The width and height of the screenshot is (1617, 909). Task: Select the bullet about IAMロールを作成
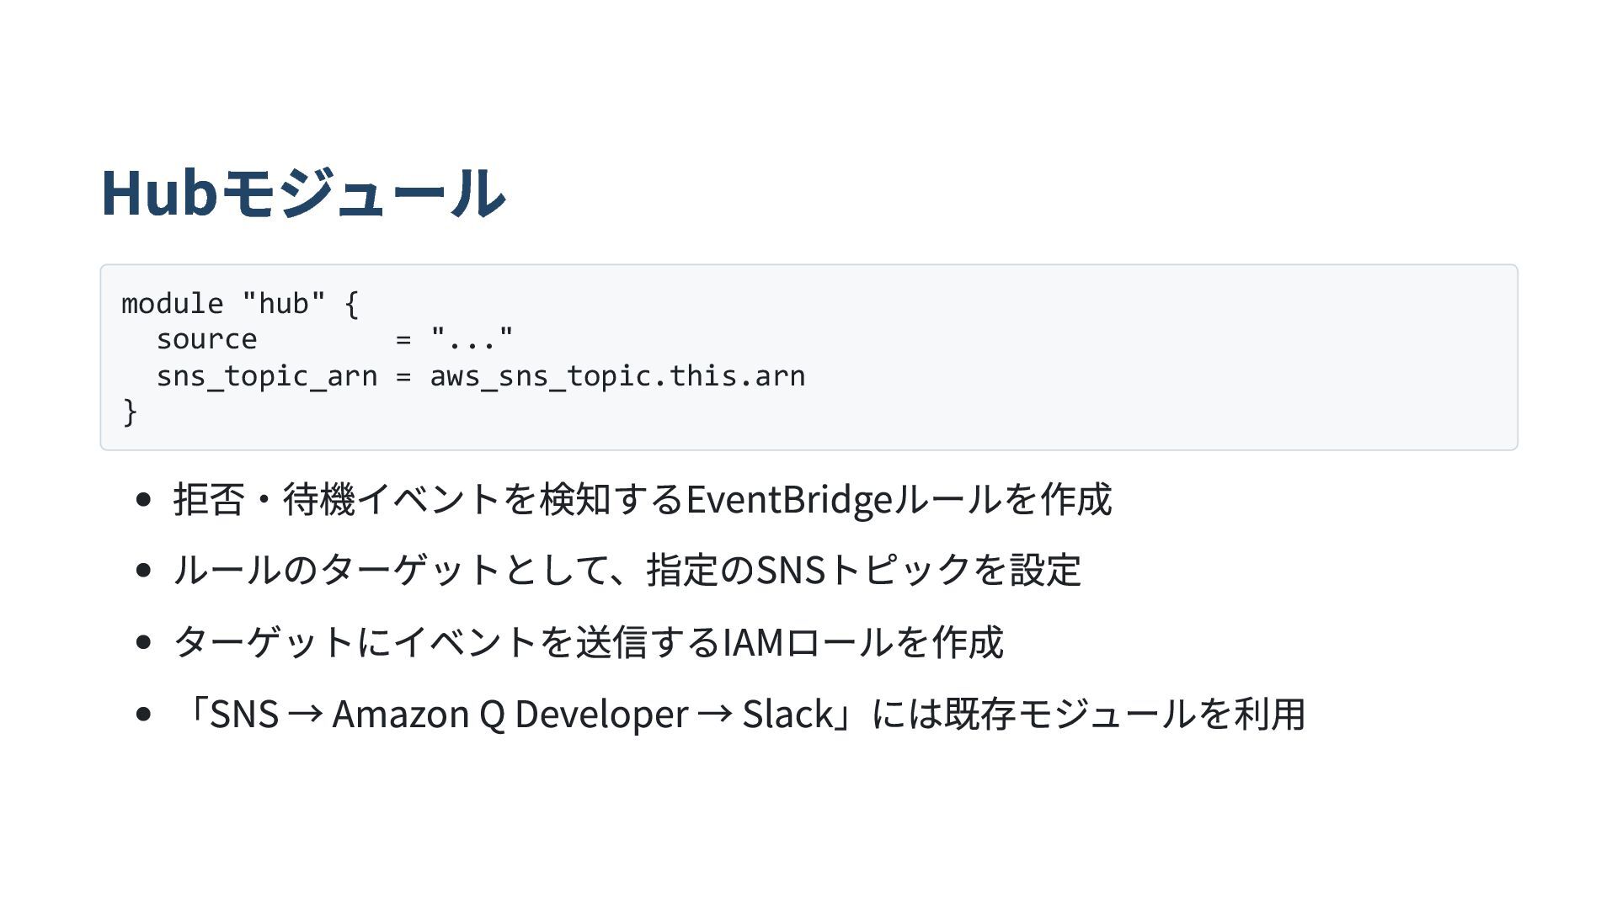click(588, 641)
